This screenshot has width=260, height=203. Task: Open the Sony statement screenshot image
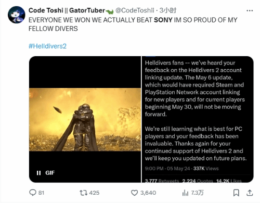click(198, 119)
